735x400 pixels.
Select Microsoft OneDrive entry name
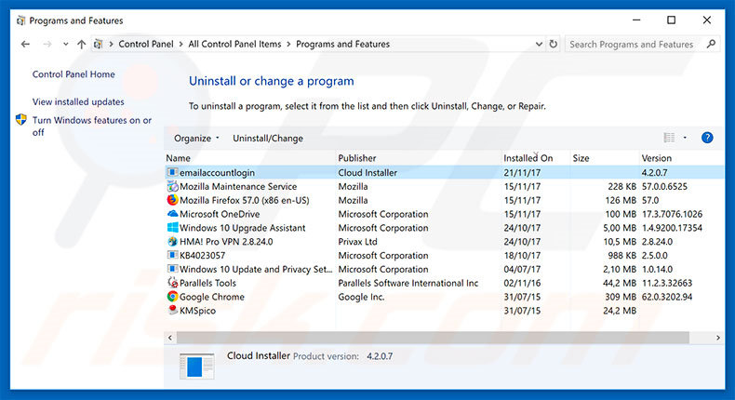[220, 214]
